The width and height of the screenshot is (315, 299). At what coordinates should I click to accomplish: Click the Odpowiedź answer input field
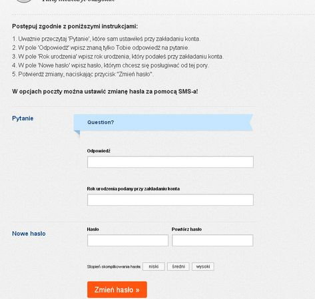click(x=170, y=162)
